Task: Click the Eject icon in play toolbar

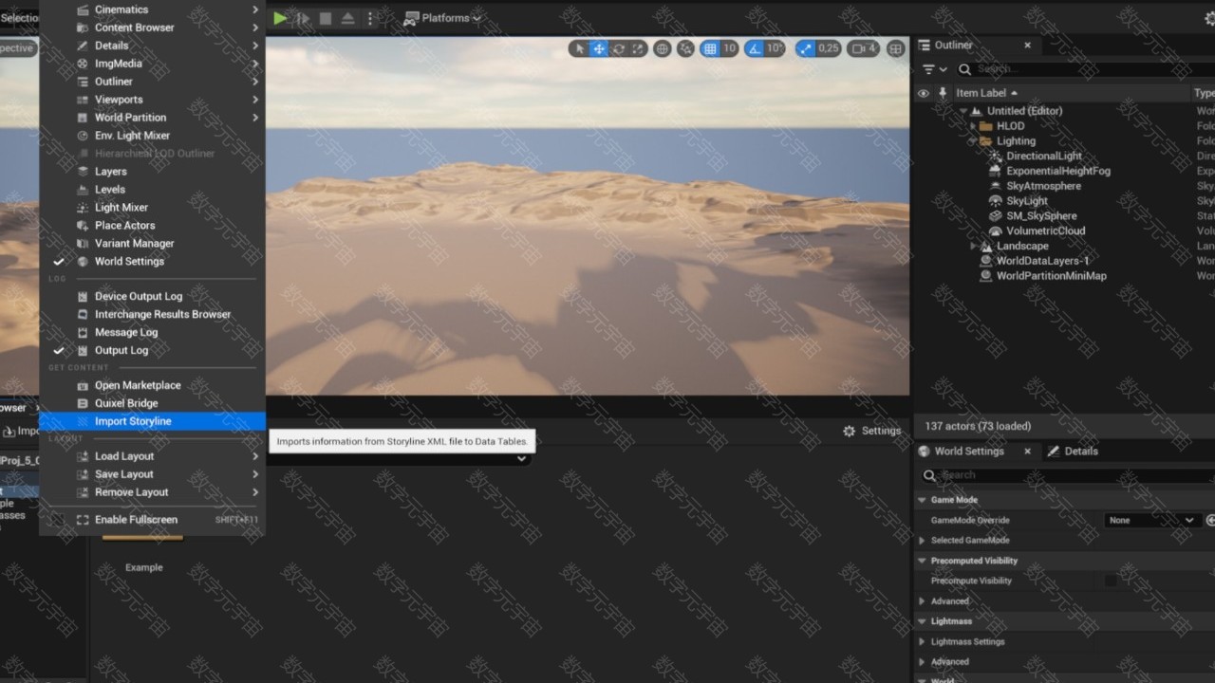Action: pos(347,18)
